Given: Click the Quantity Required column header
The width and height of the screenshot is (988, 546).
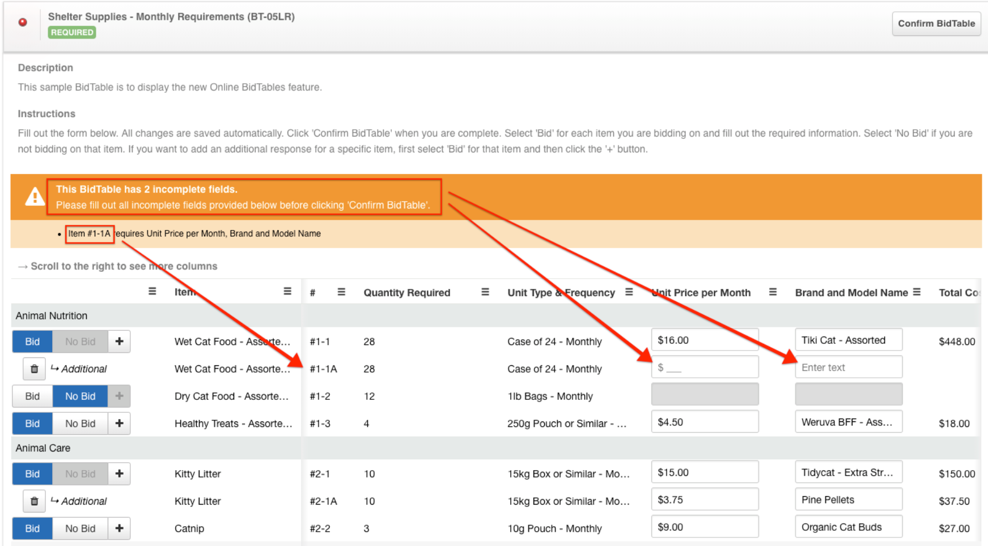Looking at the screenshot, I should [407, 293].
